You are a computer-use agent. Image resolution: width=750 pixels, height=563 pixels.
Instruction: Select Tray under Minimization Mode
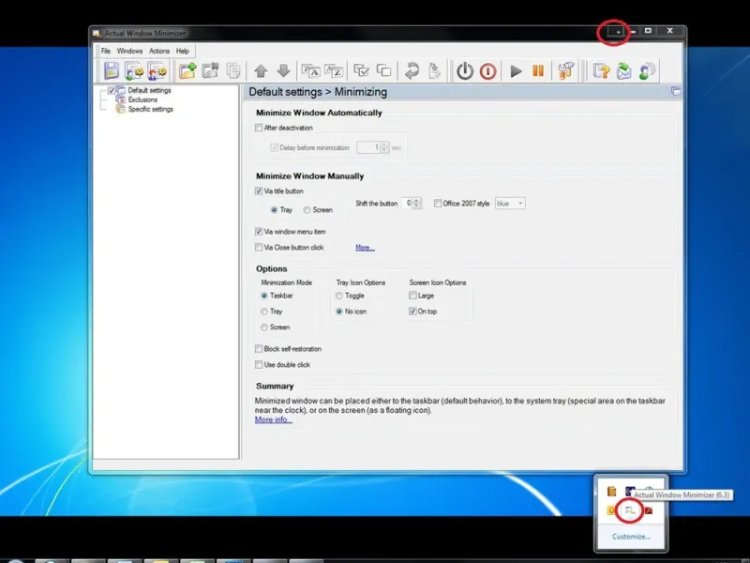pos(264,312)
